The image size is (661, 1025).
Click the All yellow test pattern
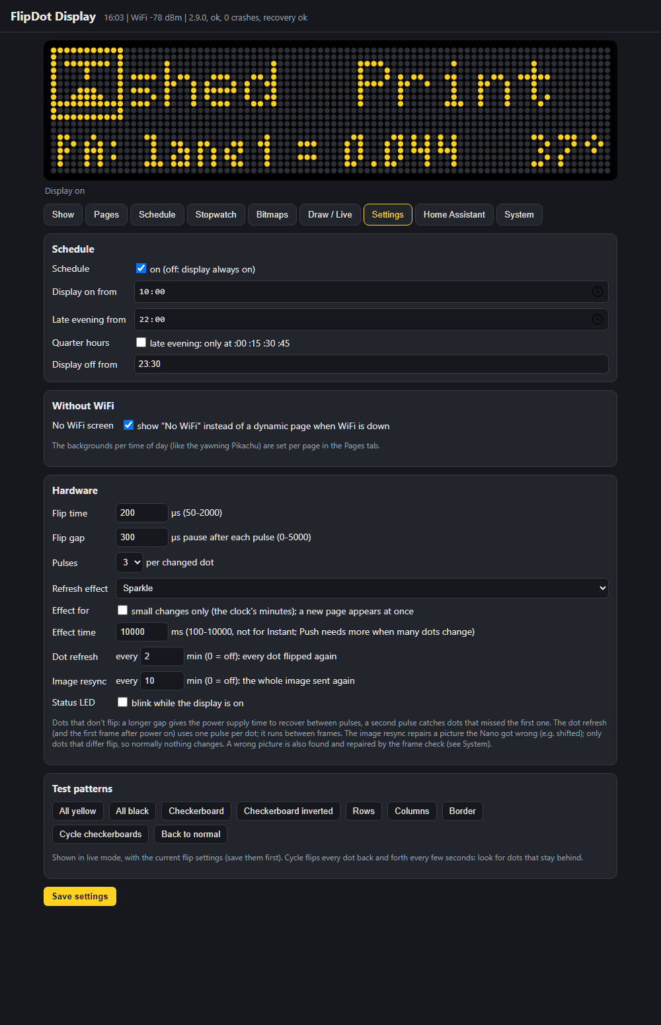(x=78, y=811)
